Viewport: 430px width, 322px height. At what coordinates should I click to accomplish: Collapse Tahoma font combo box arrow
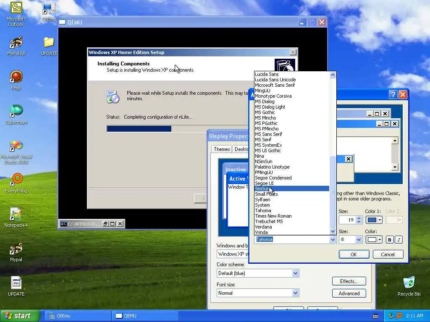[x=333, y=239]
